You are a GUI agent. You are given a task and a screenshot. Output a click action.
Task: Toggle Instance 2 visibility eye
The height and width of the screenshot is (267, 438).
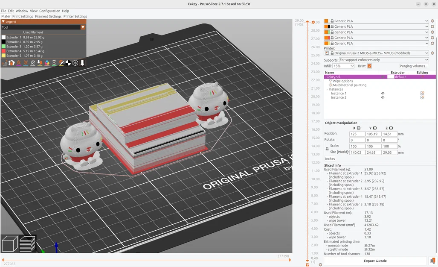pos(383,97)
